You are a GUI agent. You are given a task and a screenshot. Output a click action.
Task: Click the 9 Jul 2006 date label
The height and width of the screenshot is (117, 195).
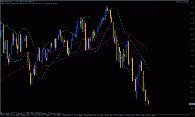click(46, 116)
